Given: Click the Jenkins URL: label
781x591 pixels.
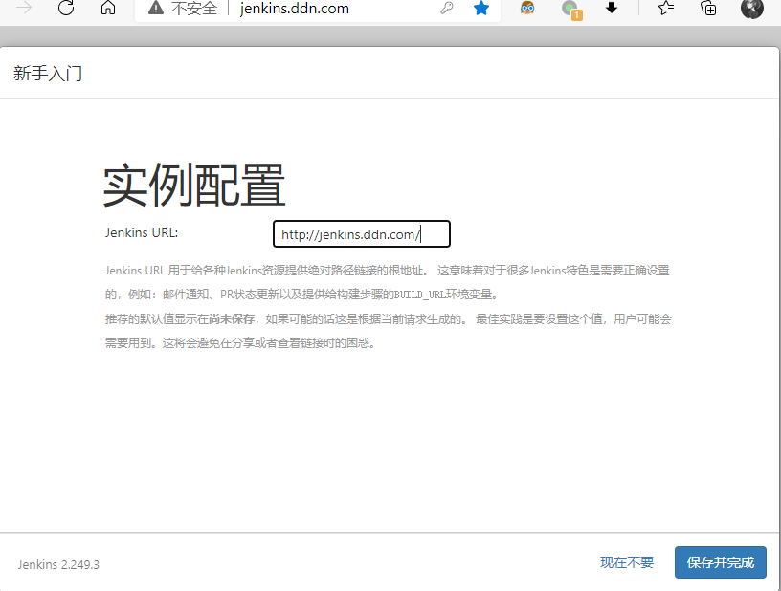Looking at the screenshot, I should click(142, 232).
